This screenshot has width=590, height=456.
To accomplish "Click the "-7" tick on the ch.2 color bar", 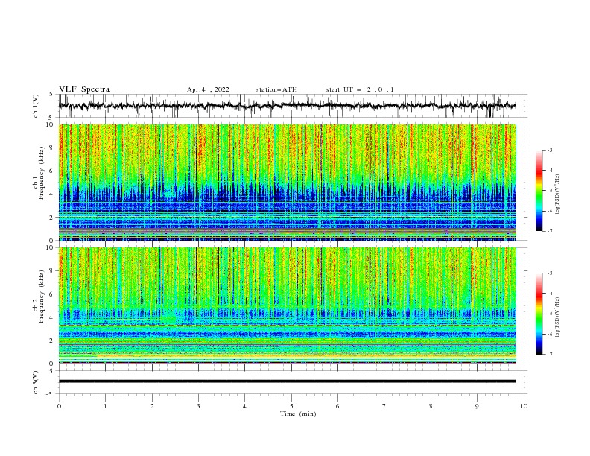I will click(x=549, y=354).
